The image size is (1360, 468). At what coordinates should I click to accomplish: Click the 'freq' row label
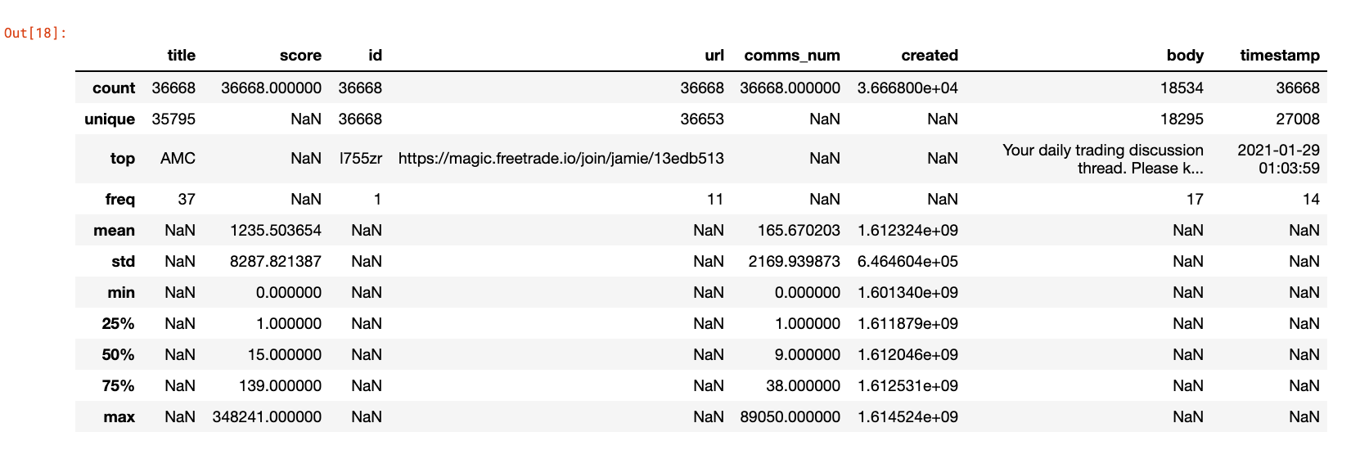119,200
